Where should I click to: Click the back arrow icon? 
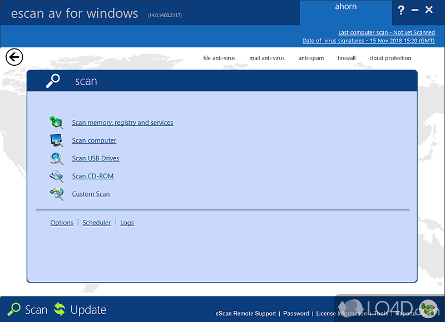[x=14, y=57]
